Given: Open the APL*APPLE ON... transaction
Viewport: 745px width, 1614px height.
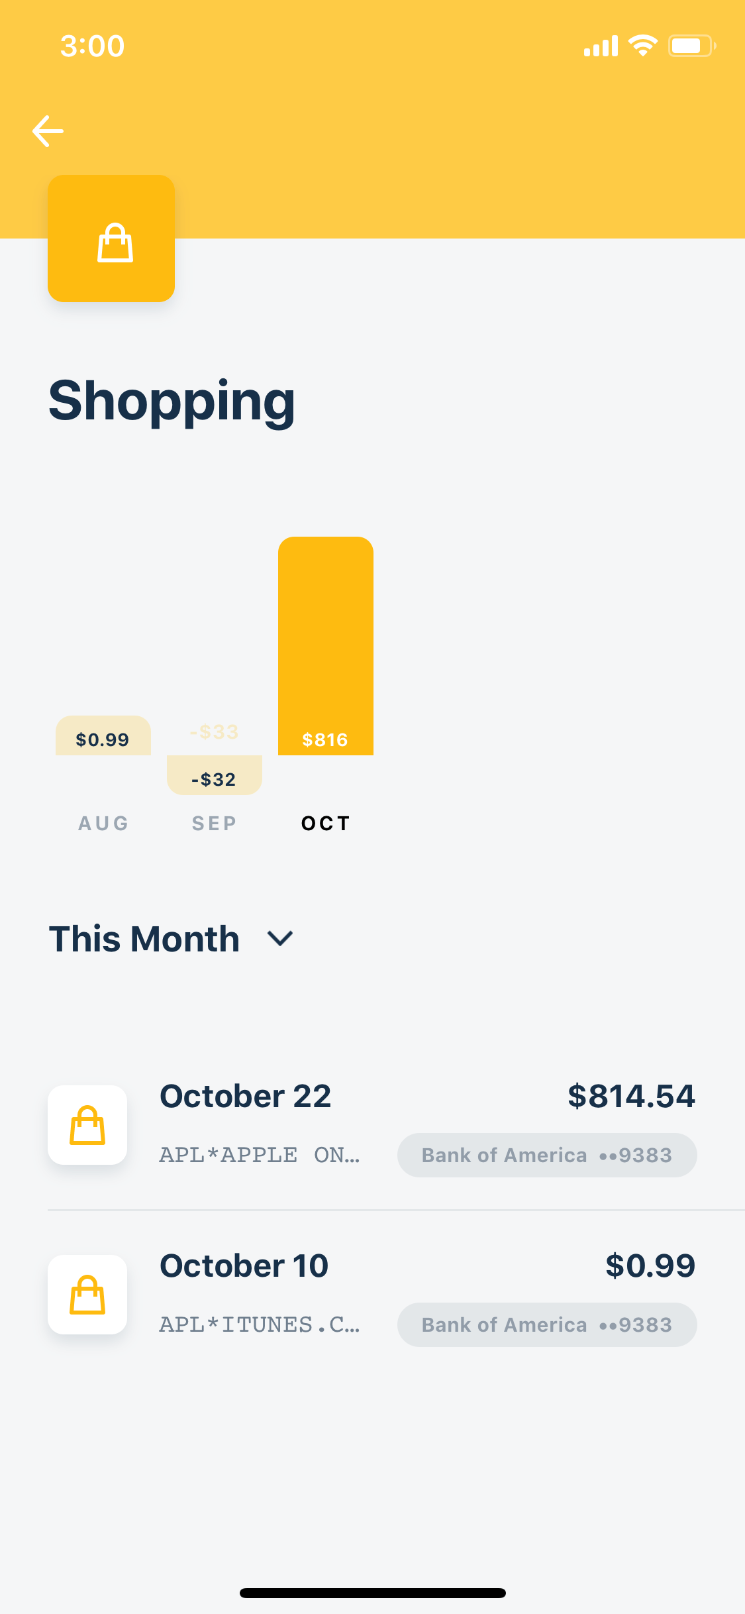Looking at the screenshot, I should (260, 1155).
